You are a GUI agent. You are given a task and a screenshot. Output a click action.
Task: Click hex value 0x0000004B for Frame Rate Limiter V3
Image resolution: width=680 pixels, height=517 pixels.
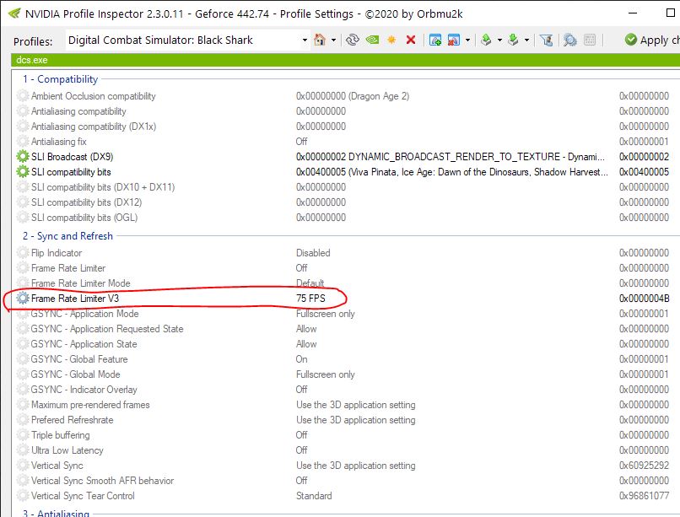644,299
